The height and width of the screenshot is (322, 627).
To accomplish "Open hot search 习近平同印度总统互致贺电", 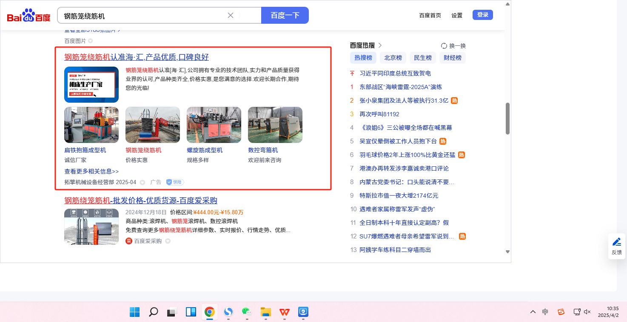I will pyautogui.click(x=395, y=73).
